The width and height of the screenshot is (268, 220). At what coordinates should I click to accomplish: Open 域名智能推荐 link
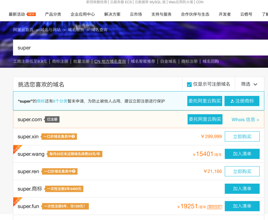[x=143, y=61]
